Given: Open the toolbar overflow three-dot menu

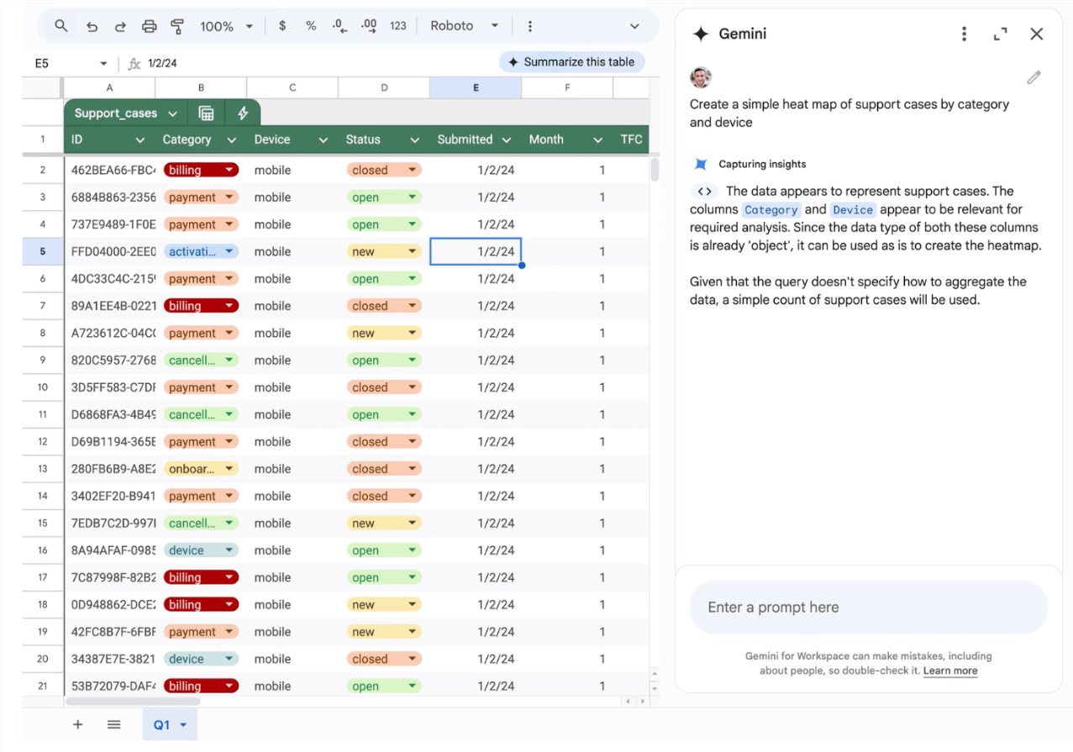Looking at the screenshot, I should pyautogui.click(x=530, y=26).
